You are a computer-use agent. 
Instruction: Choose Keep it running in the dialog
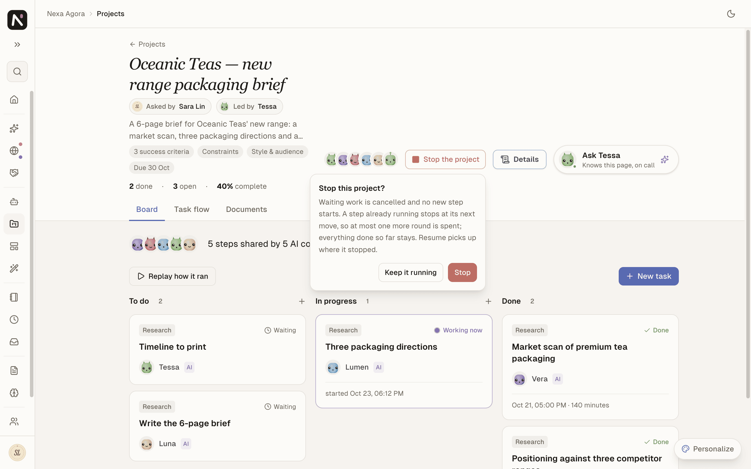tap(411, 272)
